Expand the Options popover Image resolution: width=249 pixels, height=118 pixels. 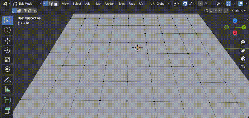point(239,11)
